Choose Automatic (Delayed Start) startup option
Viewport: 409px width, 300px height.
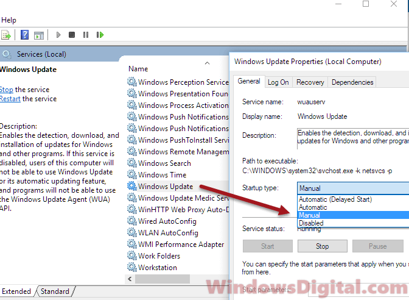tap(353, 199)
